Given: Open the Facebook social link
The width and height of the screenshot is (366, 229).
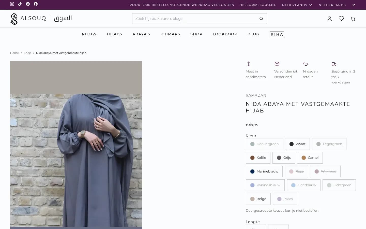Looking at the screenshot, I should (x=36, y=4).
